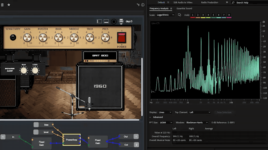Select the right Fixed Gain node
The image size is (268, 150).
pyautogui.click(x=98, y=142)
